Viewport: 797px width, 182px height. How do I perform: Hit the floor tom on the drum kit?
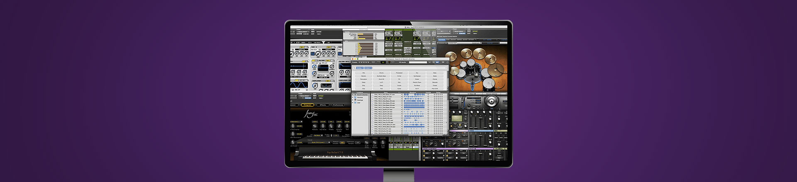489,84
